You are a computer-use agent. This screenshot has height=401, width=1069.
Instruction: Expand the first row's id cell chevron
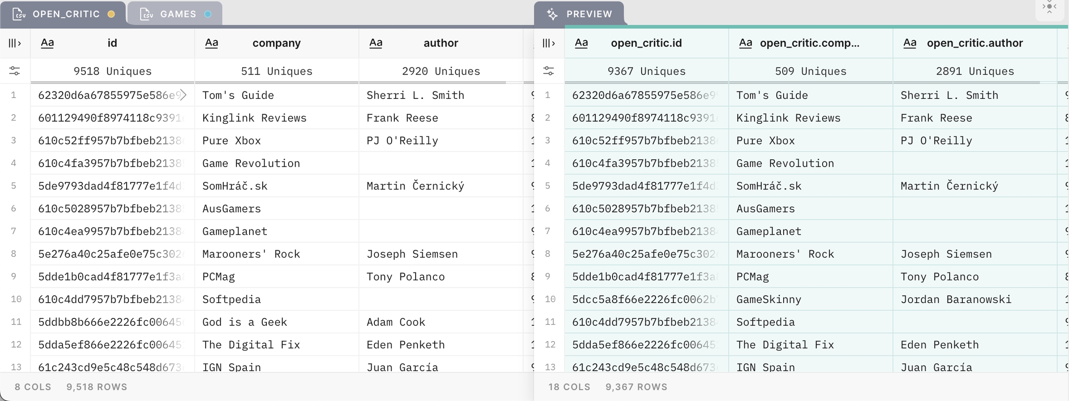pyautogui.click(x=183, y=95)
